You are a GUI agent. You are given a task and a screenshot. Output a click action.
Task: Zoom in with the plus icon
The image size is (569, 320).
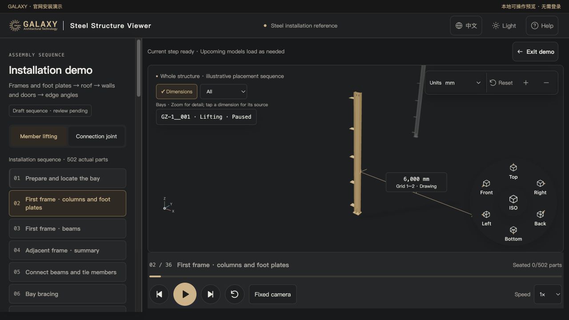tap(526, 83)
